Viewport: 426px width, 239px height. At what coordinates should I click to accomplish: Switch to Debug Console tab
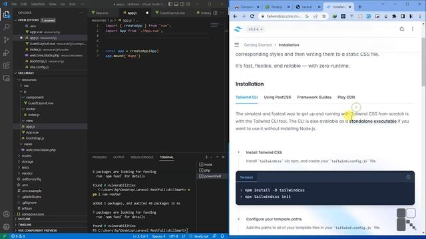coord(142,157)
